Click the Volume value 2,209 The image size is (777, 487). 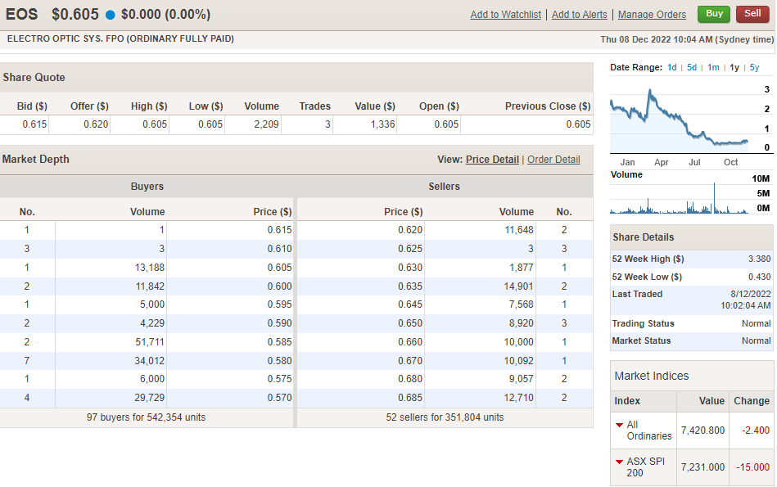click(266, 124)
